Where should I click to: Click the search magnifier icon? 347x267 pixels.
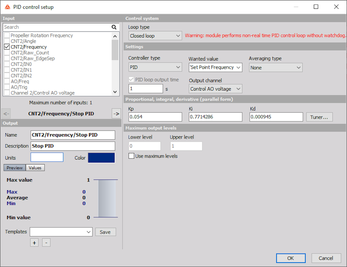[114, 27]
